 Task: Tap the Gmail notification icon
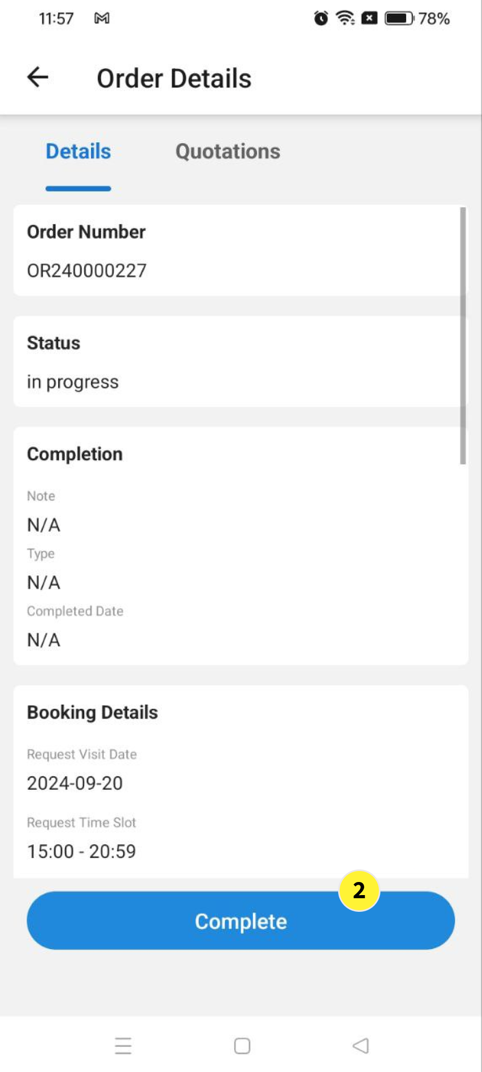102,18
